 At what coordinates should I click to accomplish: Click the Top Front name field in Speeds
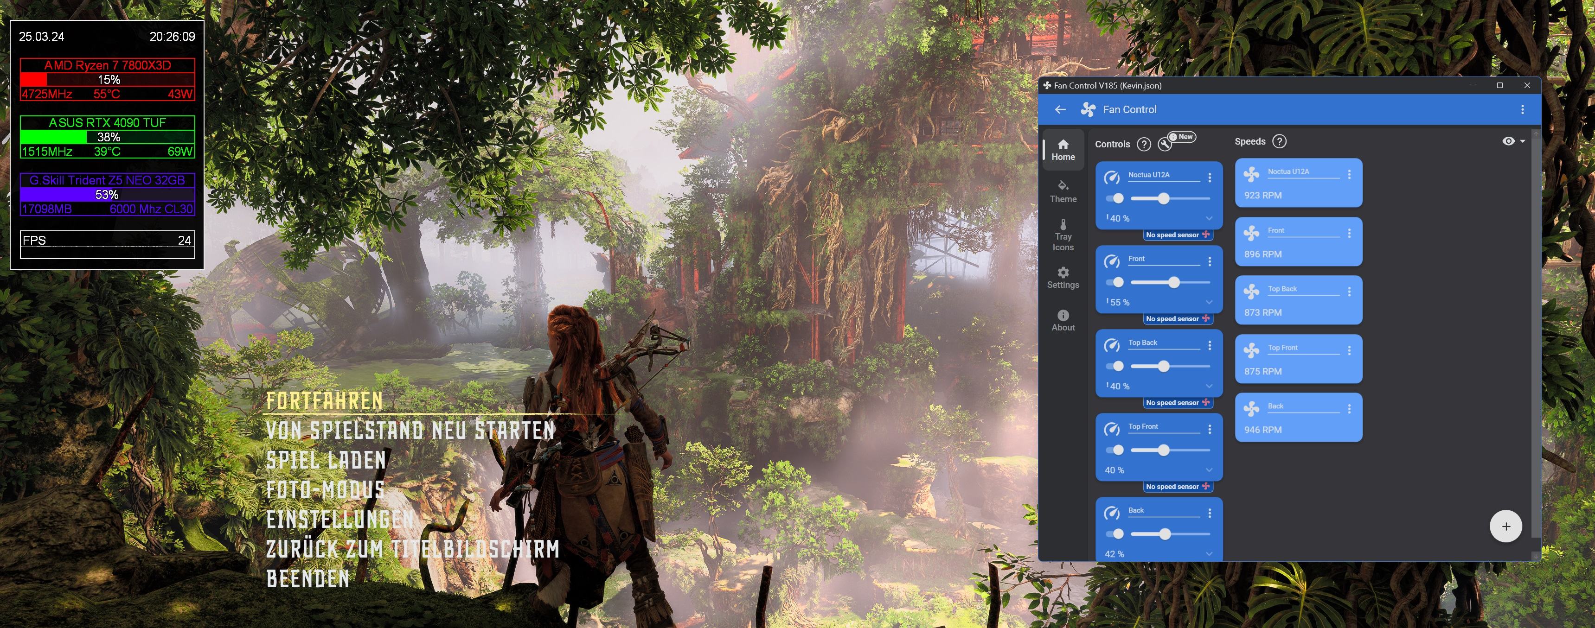coord(1303,349)
